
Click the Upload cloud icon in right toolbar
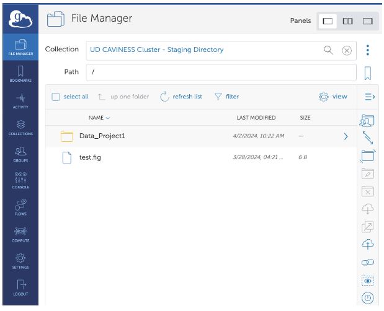pyautogui.click(x=367, y=244)
